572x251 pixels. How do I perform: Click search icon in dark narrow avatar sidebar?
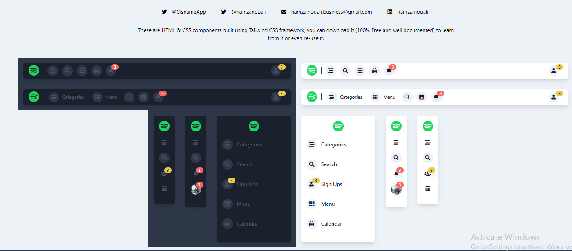[x=196, y=157]
